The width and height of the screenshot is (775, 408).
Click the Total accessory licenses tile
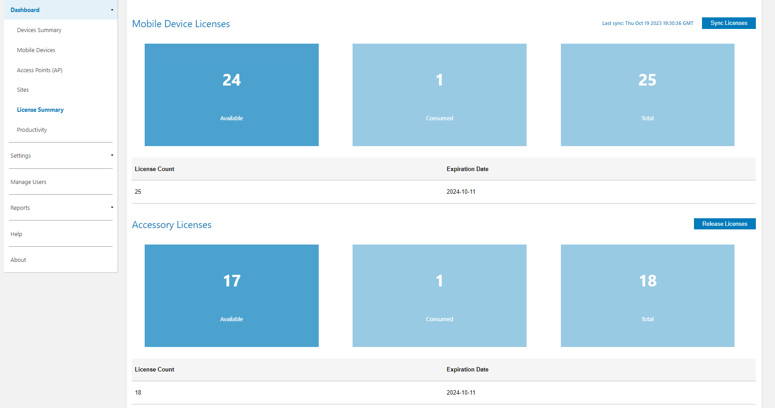tap(647, 295)
